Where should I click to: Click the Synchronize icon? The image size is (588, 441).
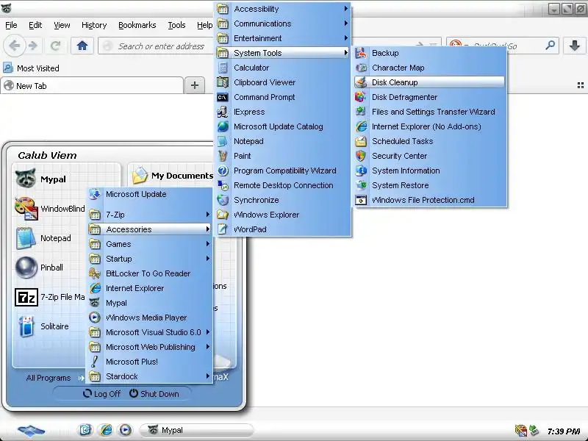pos(223,200)
